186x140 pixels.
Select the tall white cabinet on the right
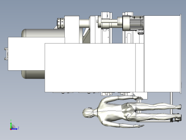point(162,54)
